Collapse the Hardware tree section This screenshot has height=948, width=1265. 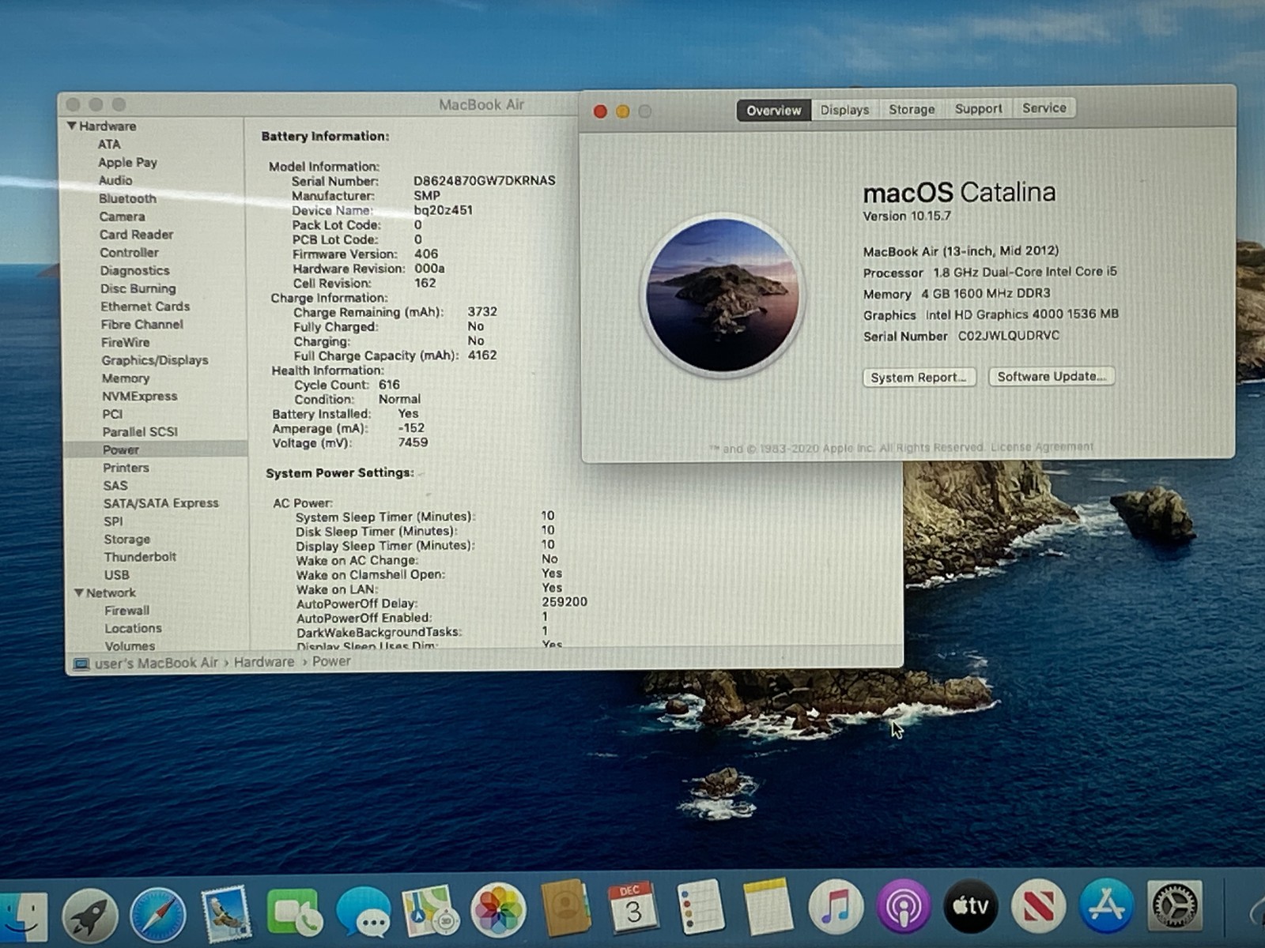(72, 126)
